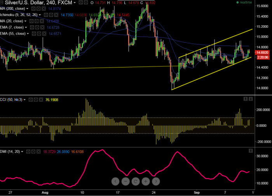Remove the EMA (7, close) indicator
The height and width of the screenshot is (196, 272).
point(42,28)
